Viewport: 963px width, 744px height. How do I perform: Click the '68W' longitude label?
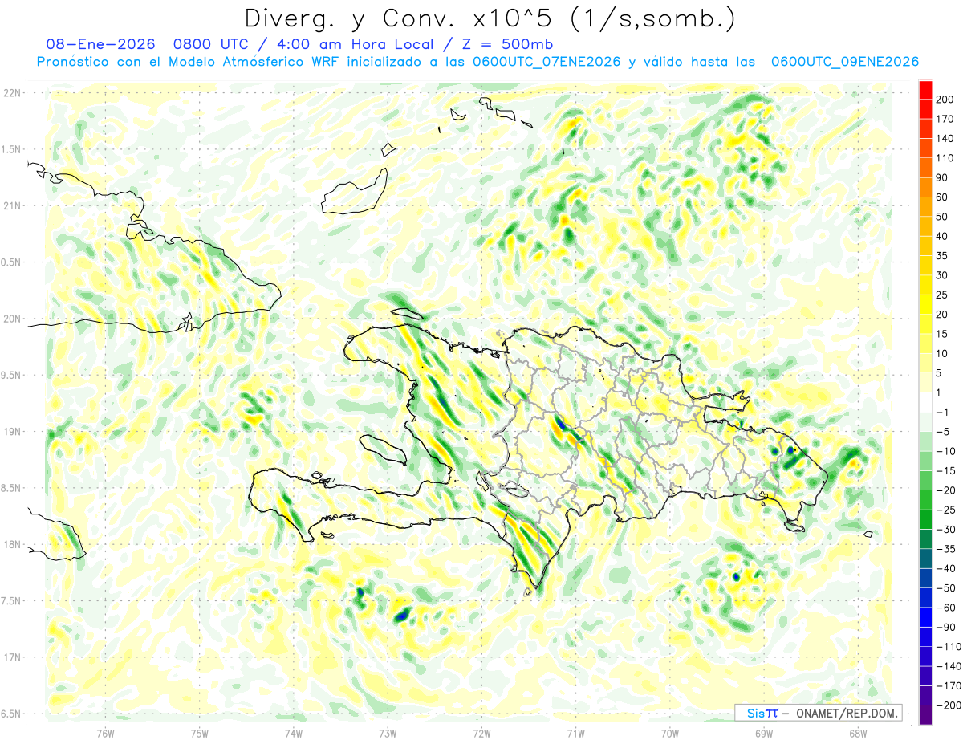point(858,734)
